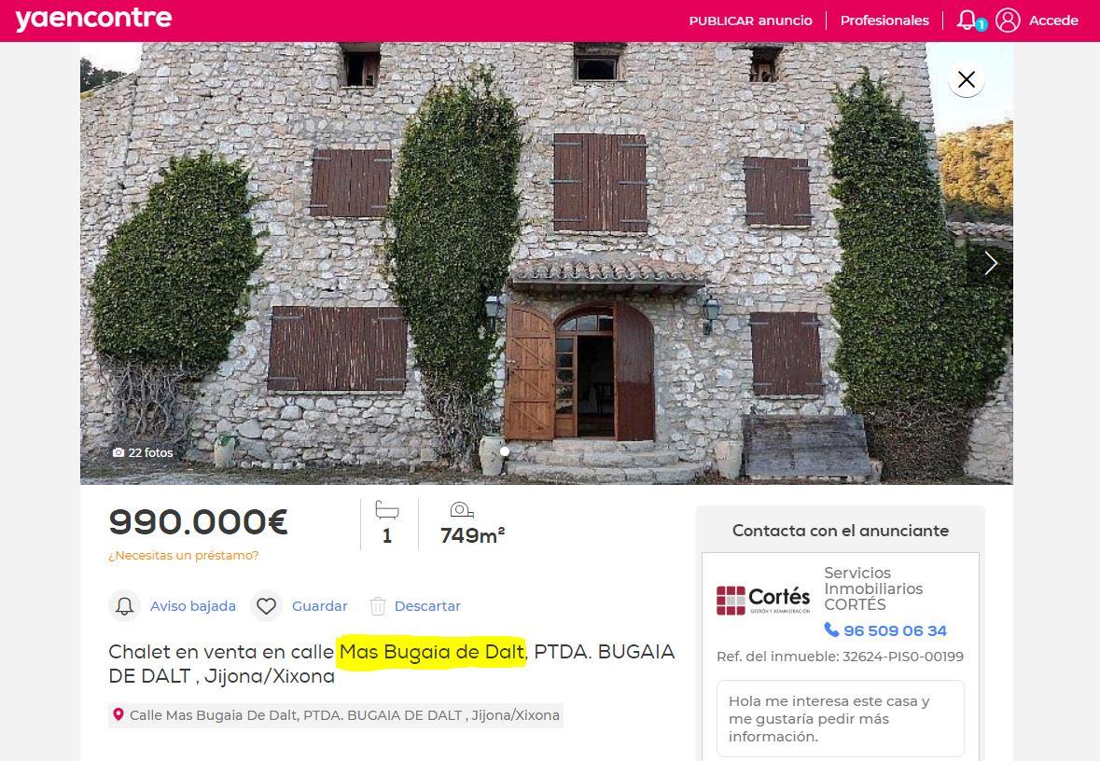This screenshot has height=761, width=1100.
Task: Click the yaencontre logo
Action: click(94, 20)
